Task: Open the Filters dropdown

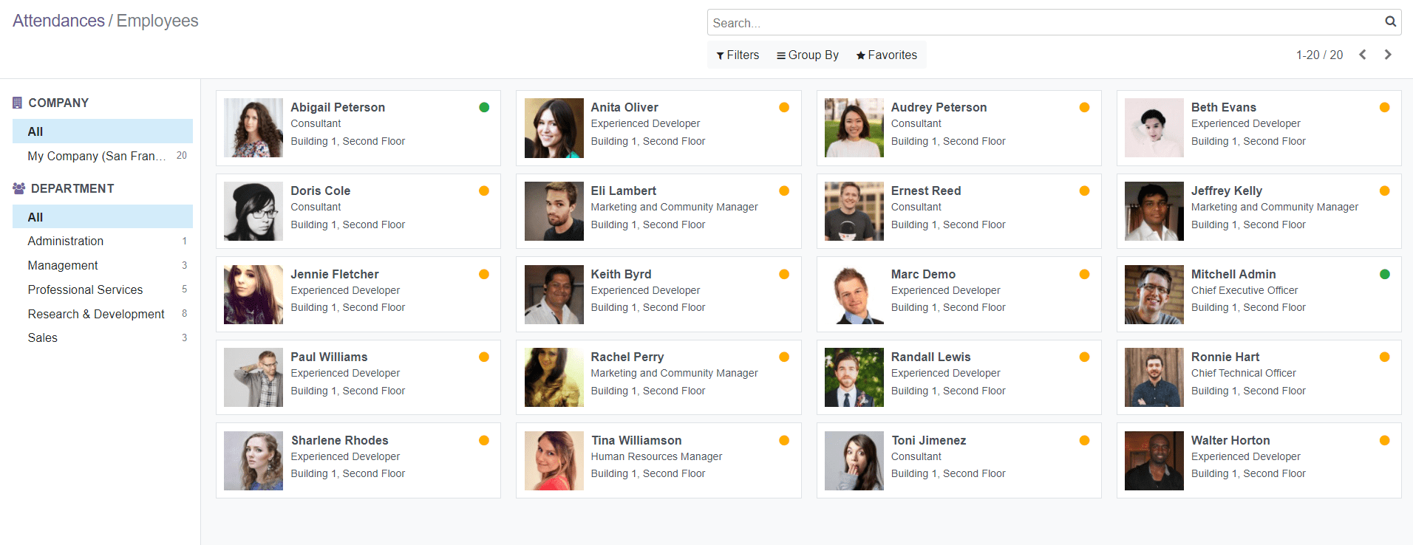Action: 738,55
